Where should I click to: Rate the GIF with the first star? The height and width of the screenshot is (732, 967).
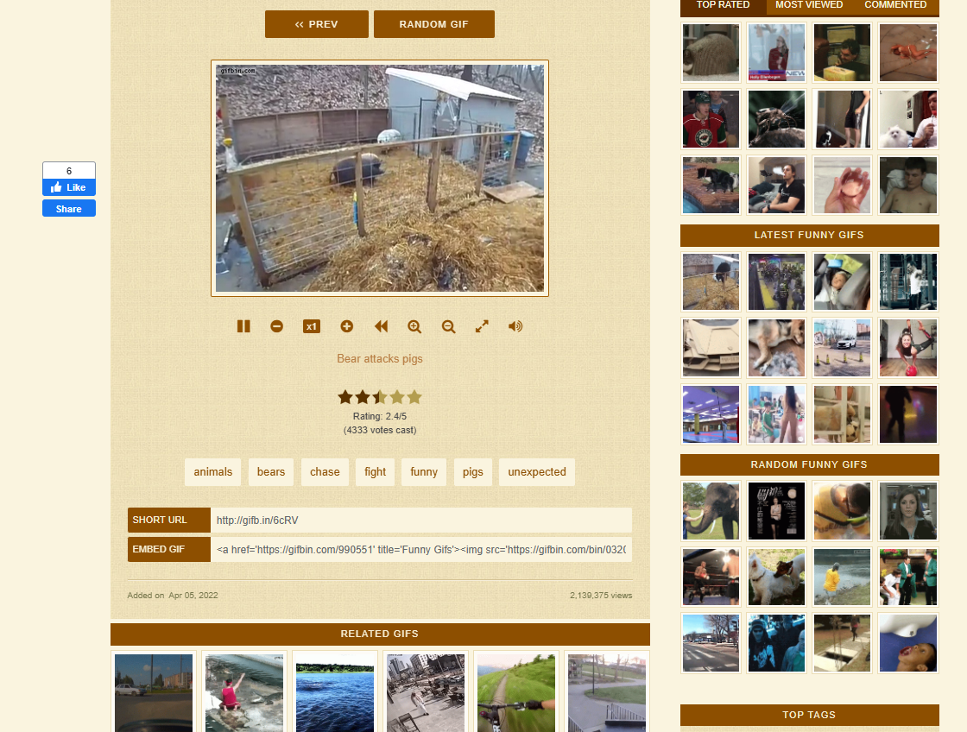click(345, 397)
